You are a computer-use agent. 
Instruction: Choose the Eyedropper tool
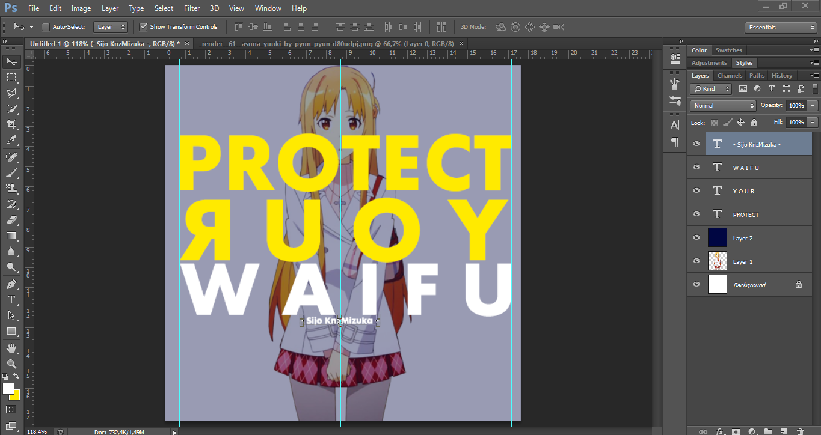point(12,140)
